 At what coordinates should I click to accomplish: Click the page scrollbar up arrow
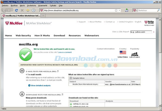click(160, 19)
